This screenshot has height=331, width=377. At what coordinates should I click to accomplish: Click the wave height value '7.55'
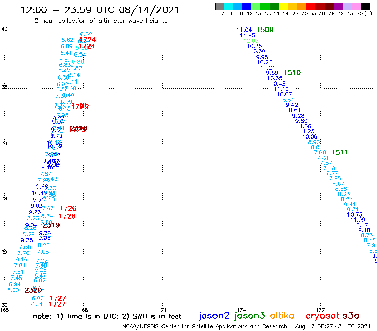pos(25,247)
